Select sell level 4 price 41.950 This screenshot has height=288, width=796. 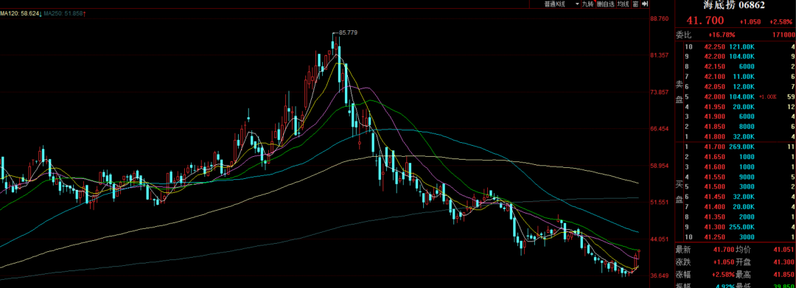click(714, 107)
